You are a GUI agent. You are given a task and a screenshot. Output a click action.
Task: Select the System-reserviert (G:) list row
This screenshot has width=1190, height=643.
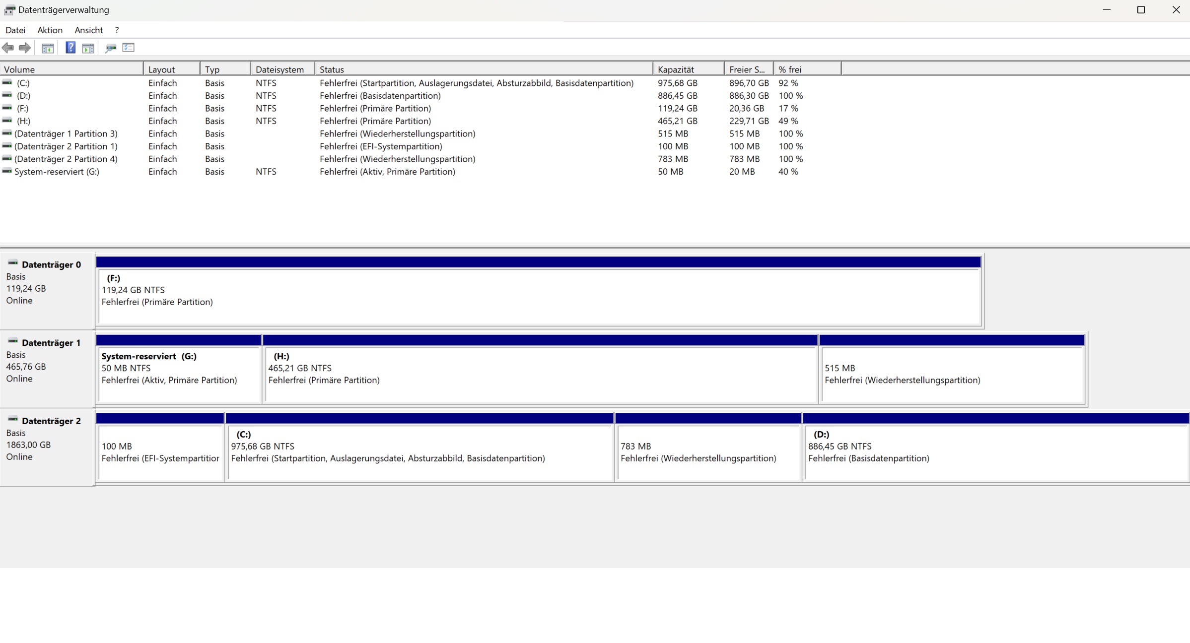(x=57, y=172)
